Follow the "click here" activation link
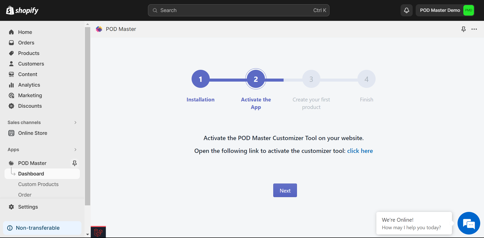The height and width of the screenshot is (238, 484). [360, 151]
